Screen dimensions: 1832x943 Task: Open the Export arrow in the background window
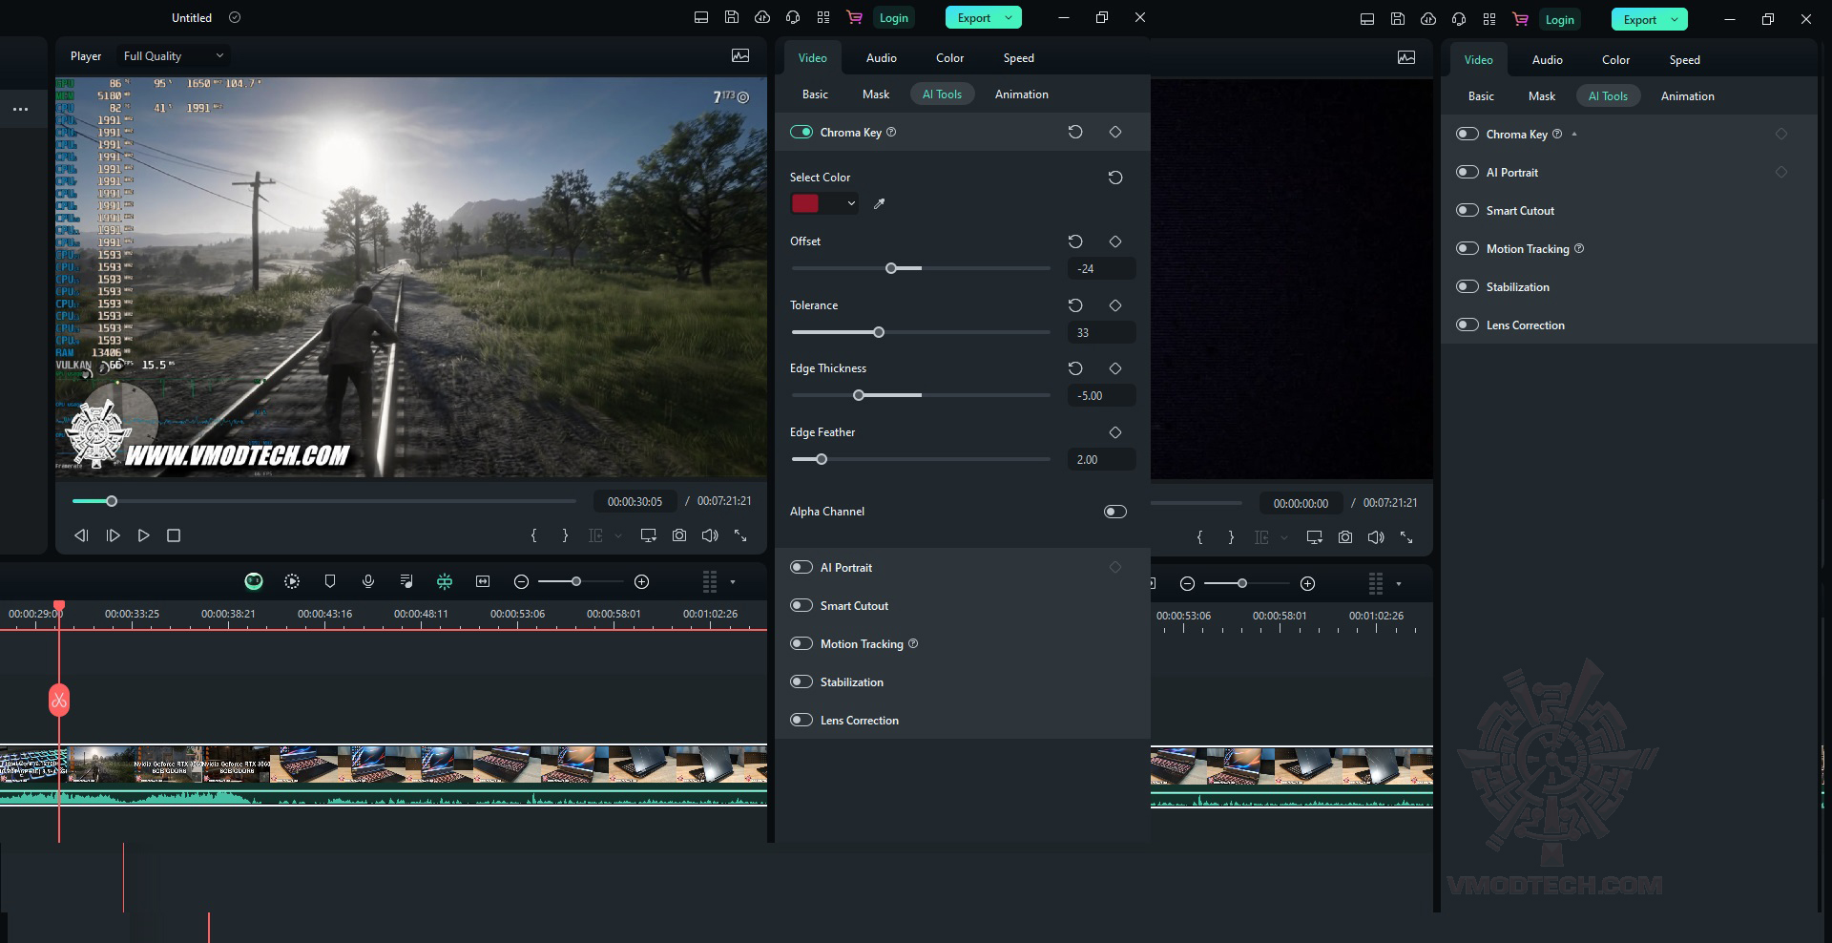(1675, 19)
